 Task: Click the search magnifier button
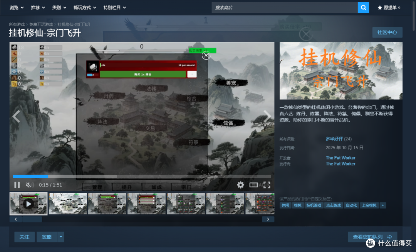[x=363, y=8]
